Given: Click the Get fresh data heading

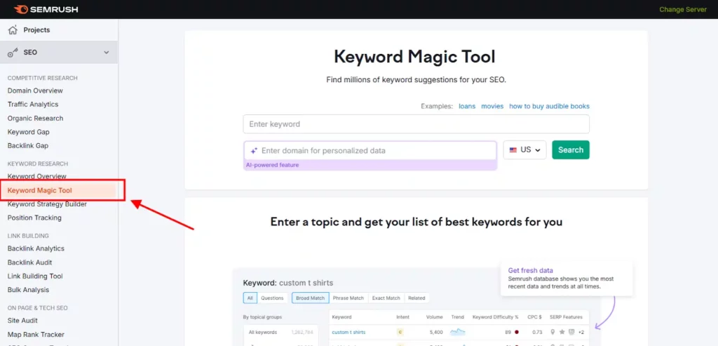Looking at the screenshot, I should click(530, 270).
